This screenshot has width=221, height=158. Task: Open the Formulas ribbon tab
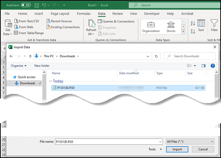coord(84,14)
